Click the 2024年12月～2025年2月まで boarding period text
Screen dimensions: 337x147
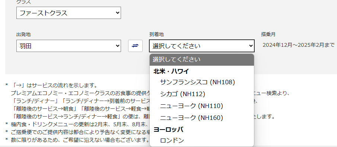point(299,45)
